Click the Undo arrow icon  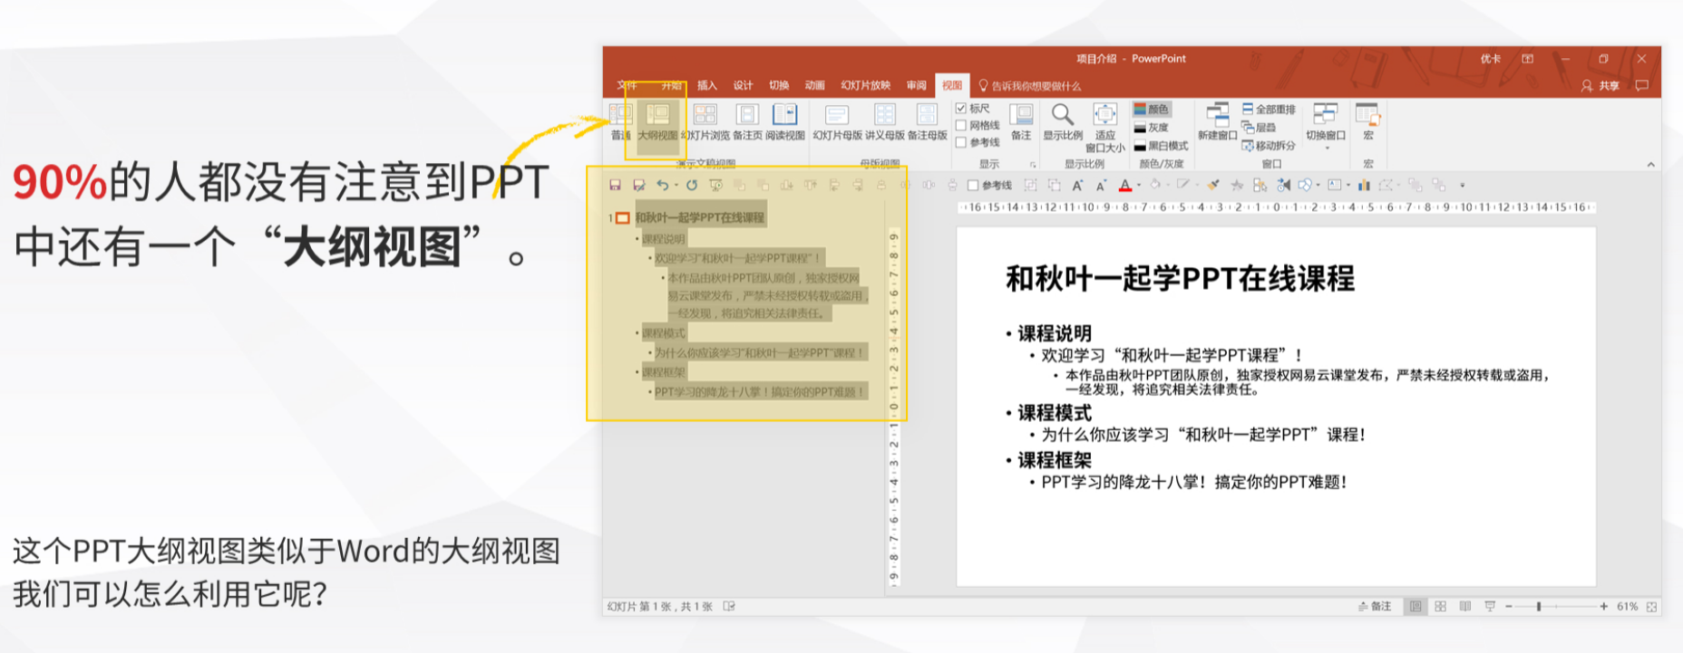pos(662,185)
